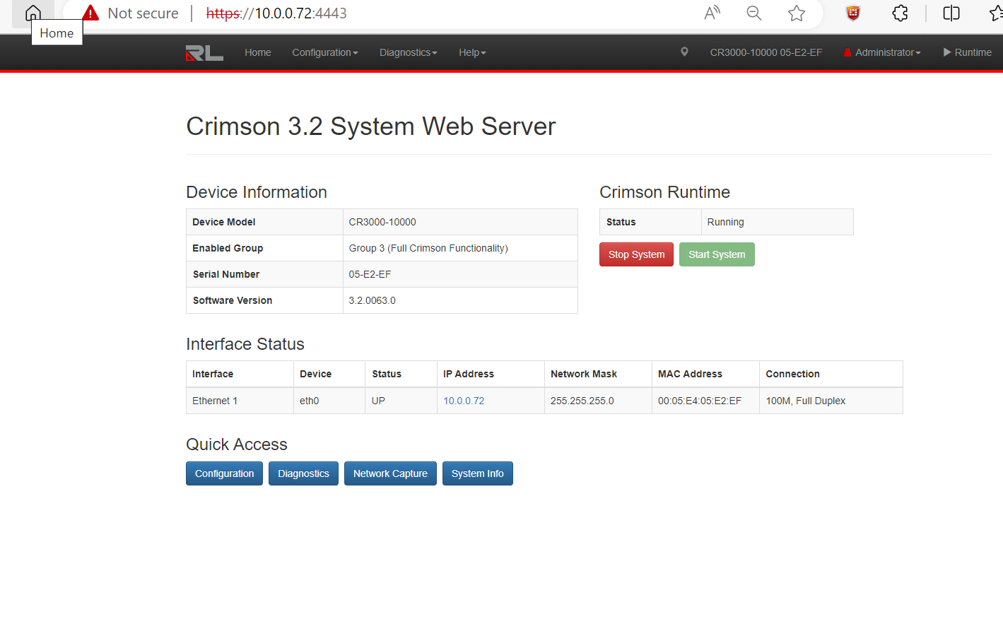Toggle the split screen icon
The width and height of the screenshot is (1003, 619).
(x=951, y=13)
